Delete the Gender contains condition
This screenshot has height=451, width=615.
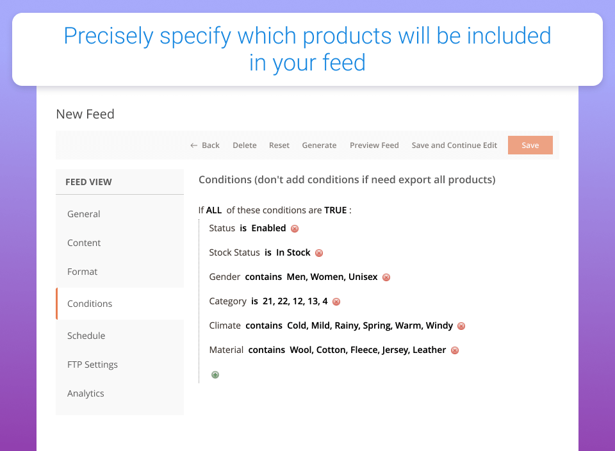(x=386, y=277)
